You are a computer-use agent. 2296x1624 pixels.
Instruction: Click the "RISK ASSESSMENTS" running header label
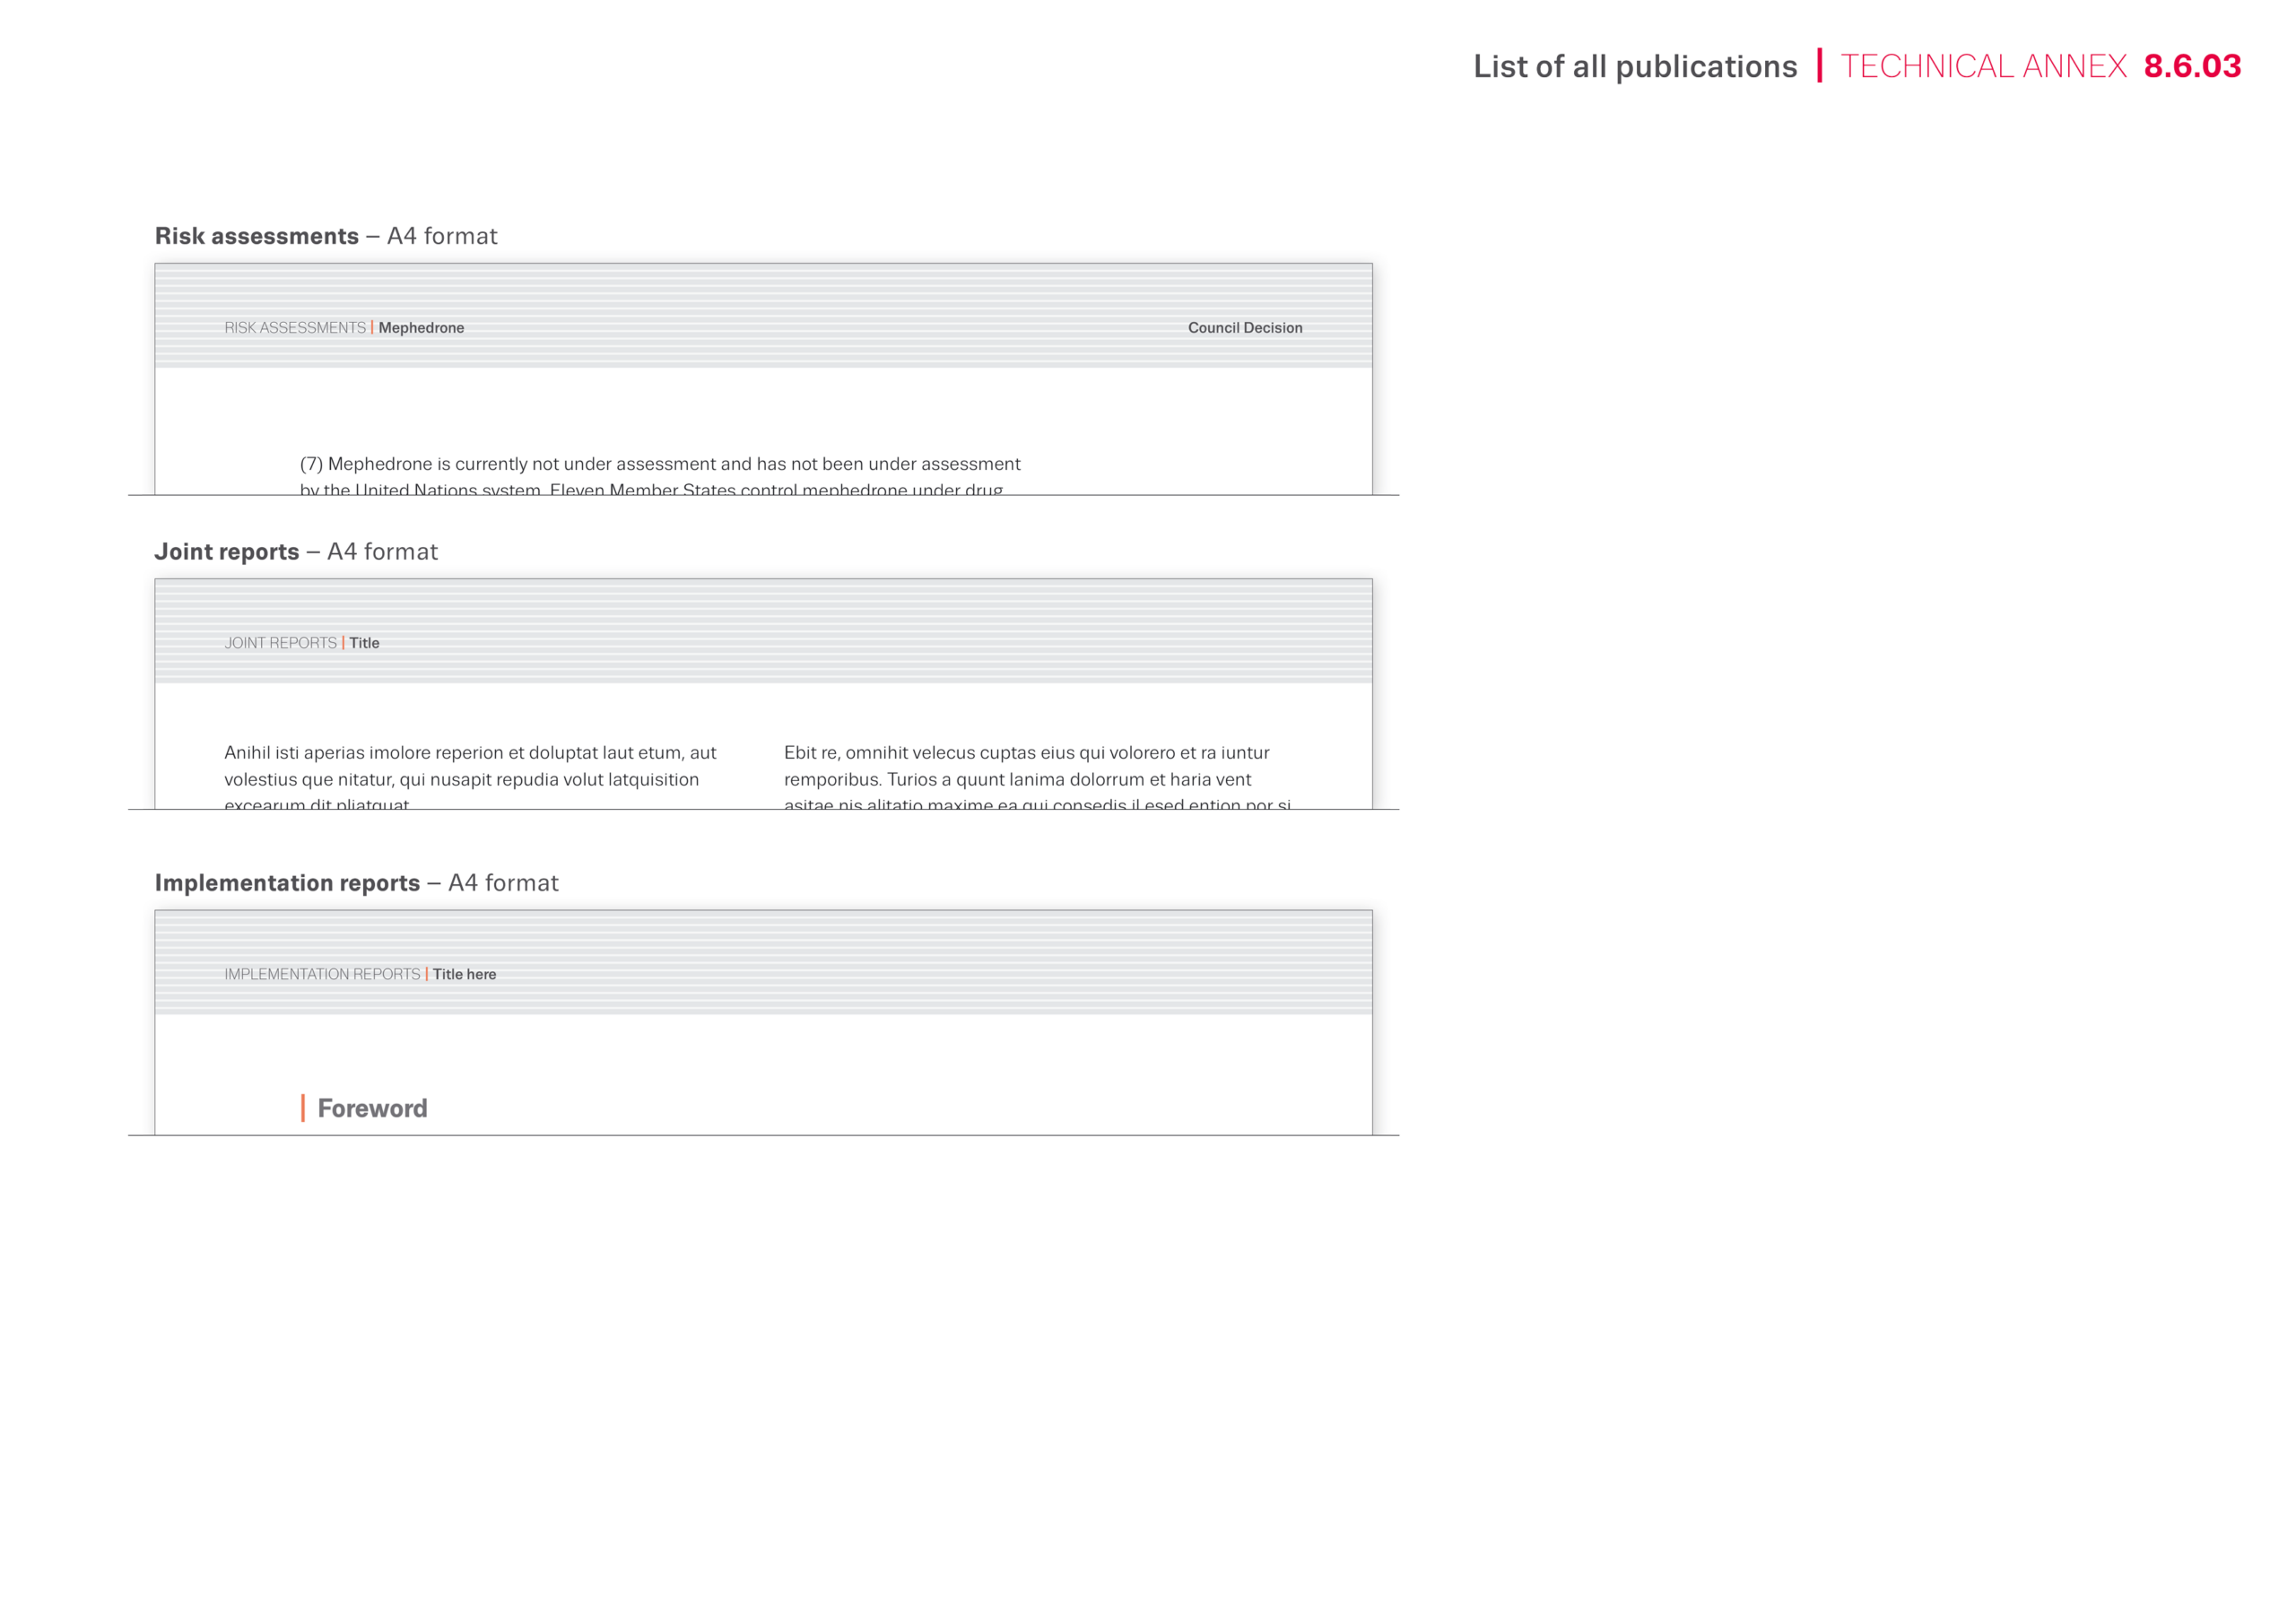(x=295, y=328)
